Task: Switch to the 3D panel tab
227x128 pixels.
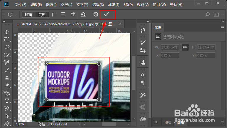Action: (156, 122)
